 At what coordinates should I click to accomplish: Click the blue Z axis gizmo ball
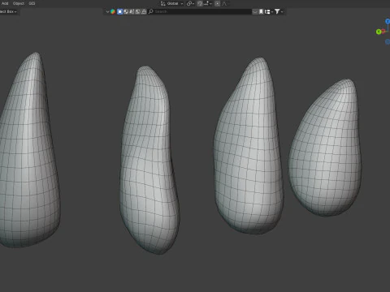click(388, 21)
